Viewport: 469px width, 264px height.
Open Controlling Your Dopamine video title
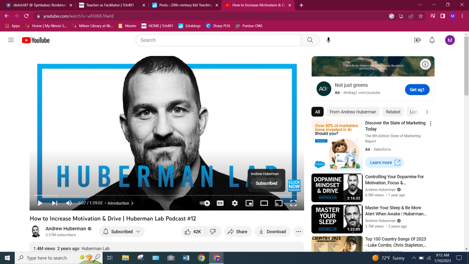point(395,180)
